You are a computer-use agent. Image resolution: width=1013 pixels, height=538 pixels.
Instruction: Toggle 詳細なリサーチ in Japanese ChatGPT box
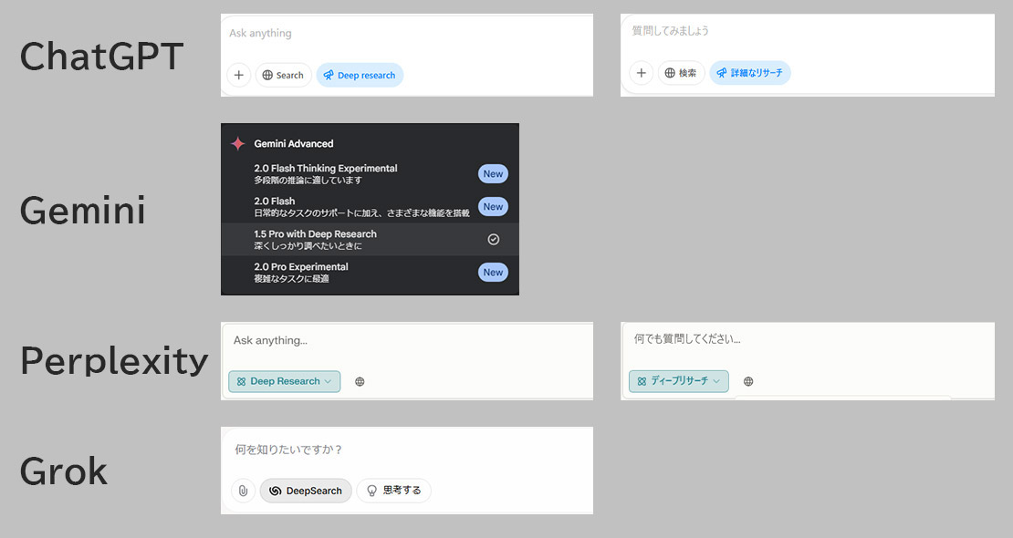click(750, 73)
